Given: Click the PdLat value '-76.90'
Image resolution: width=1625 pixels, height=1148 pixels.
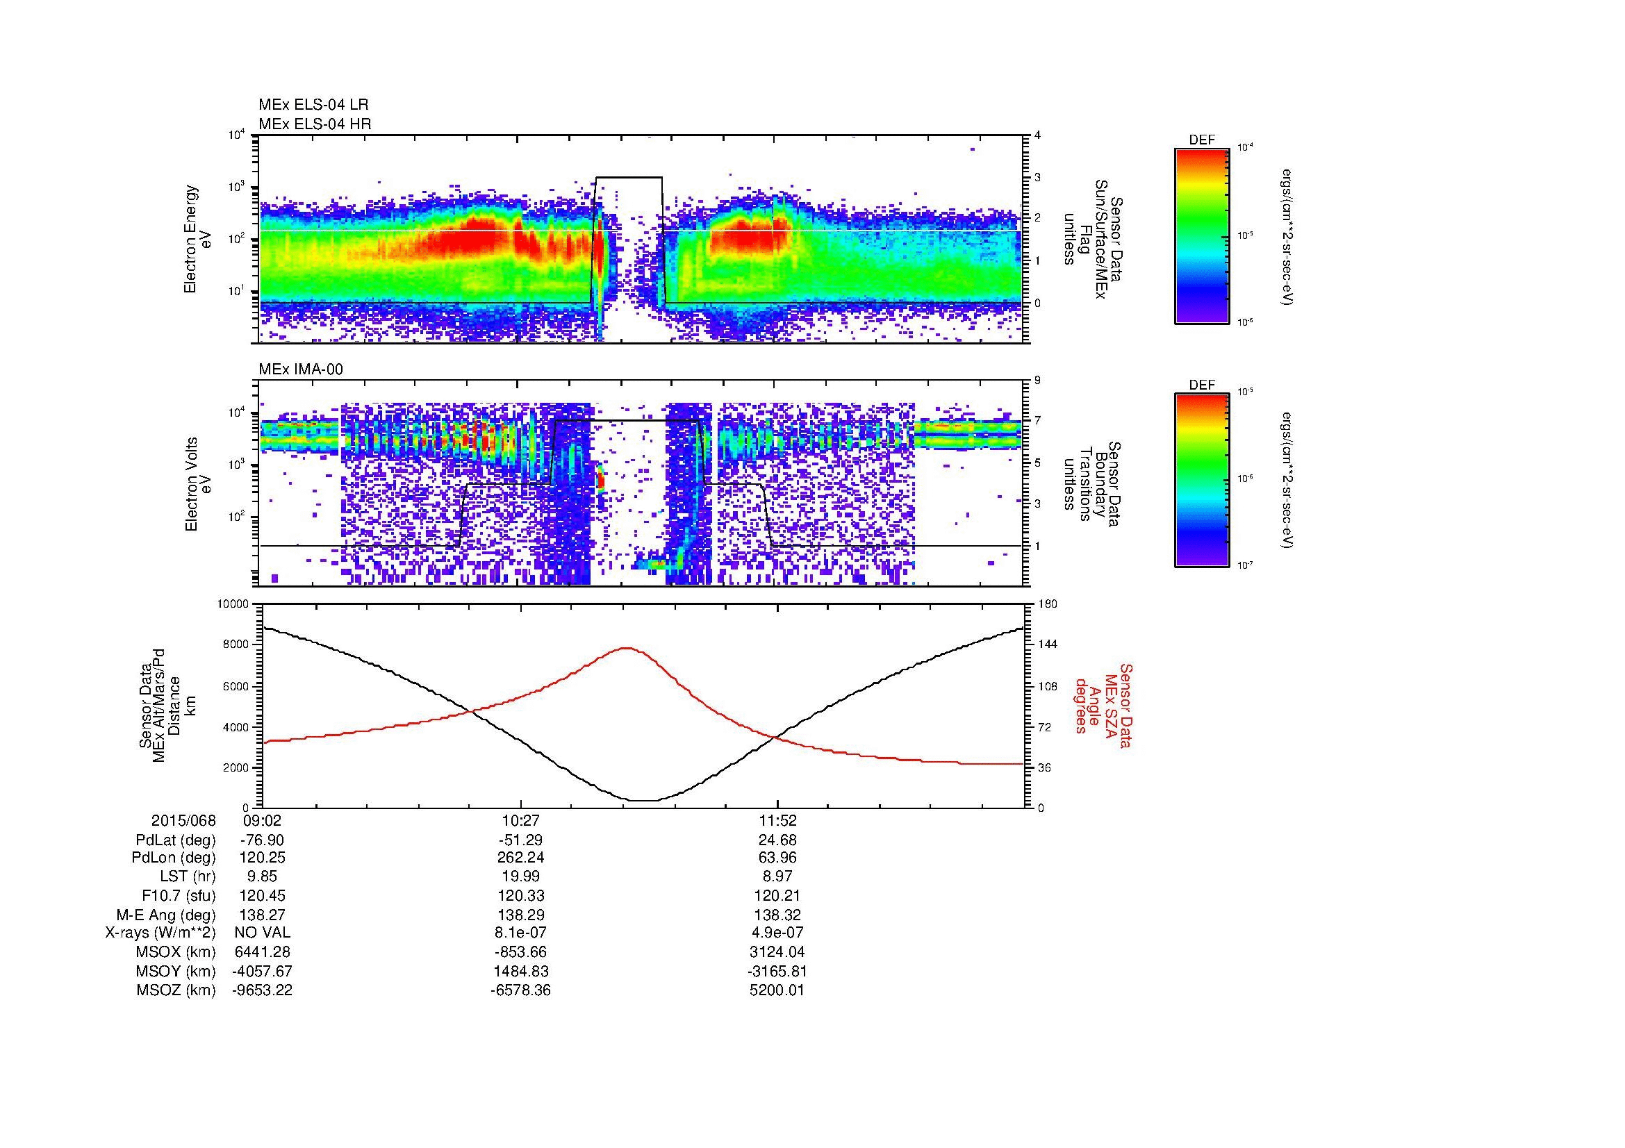Looking at the screenshot, I should 262,841.
